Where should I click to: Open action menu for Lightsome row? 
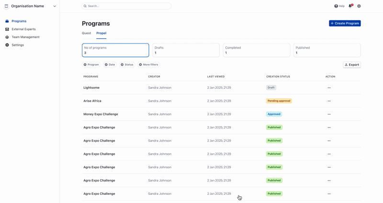pos(329,88)
